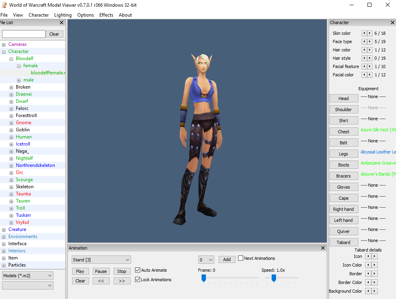Image resolution: width=396 pixels, height=299 pixels.
Task: Click the Add animation button
Action: pyautogui.click(x=227, y=259)
